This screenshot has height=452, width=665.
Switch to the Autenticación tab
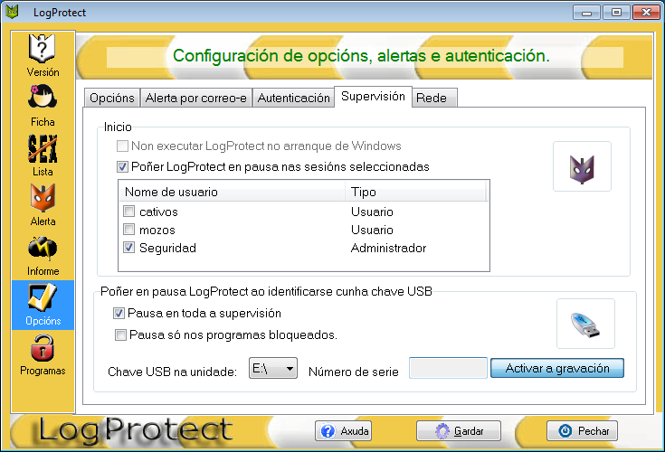point(293,98)
